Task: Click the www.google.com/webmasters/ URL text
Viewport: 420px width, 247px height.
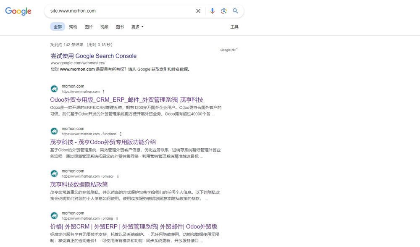Action: [x=78, y=63]
